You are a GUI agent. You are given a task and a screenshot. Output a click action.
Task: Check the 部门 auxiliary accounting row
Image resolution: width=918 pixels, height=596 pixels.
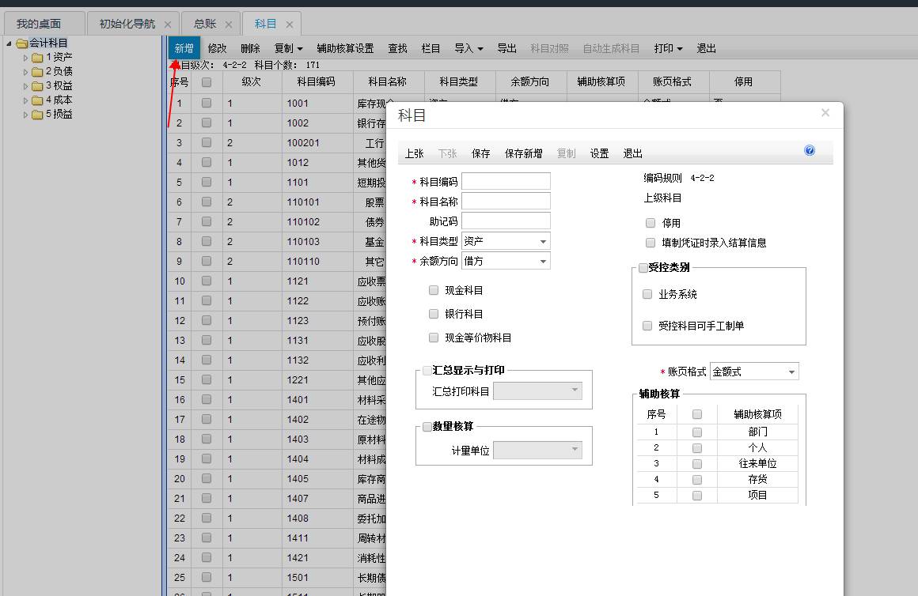697,431
